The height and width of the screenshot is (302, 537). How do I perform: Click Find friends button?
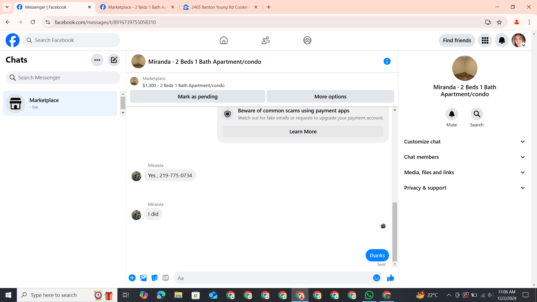coord(457,41)
